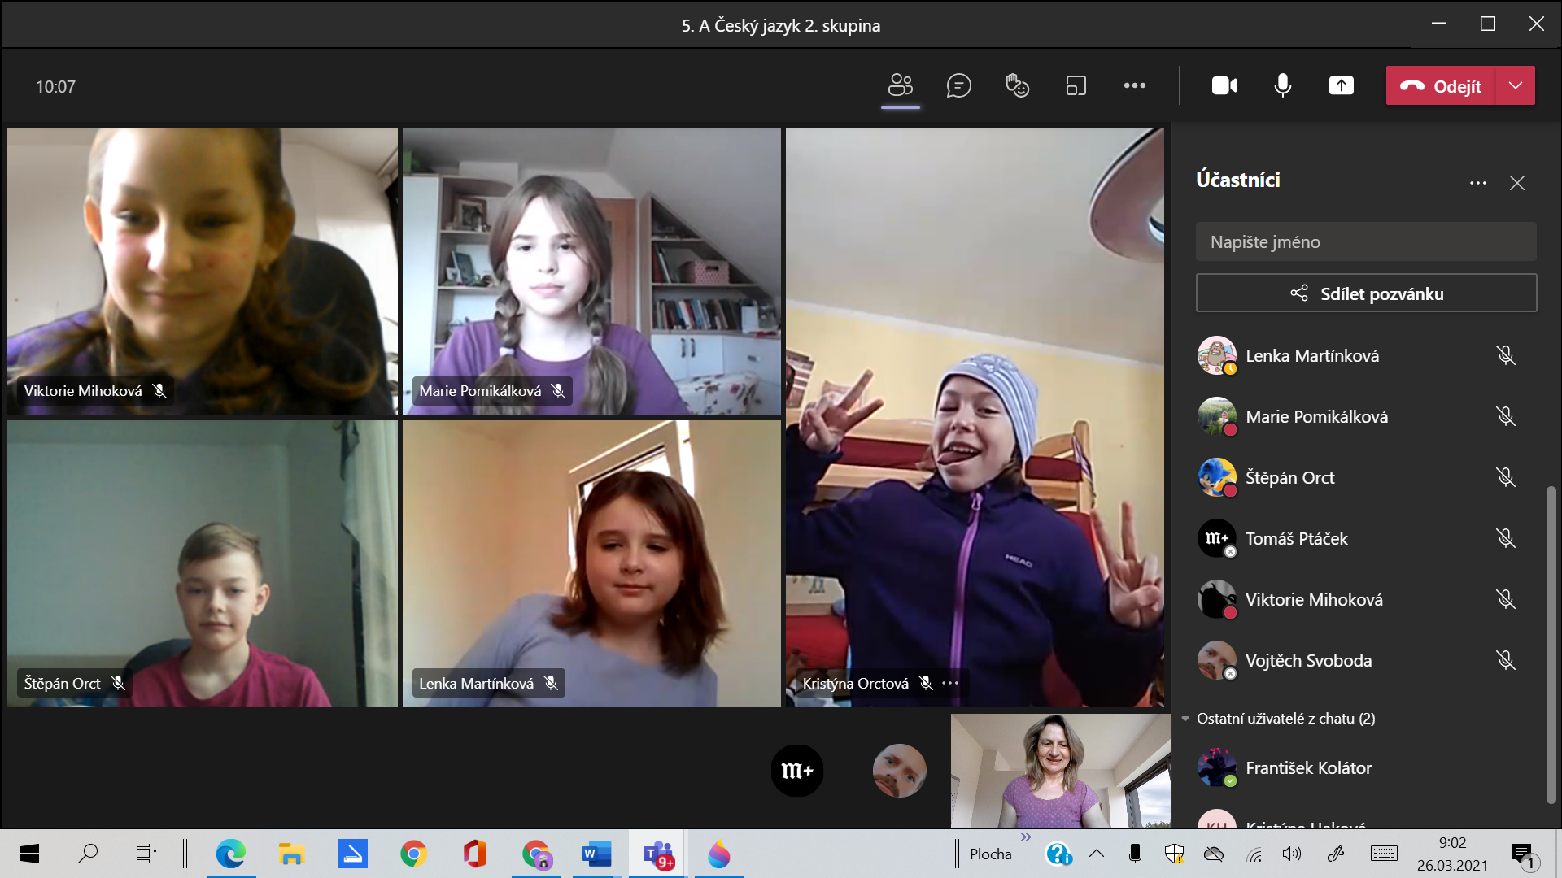Open dropdown arrow beside Odejít
Viewport: 1562px width, 878px height.
click(1515, 85)
